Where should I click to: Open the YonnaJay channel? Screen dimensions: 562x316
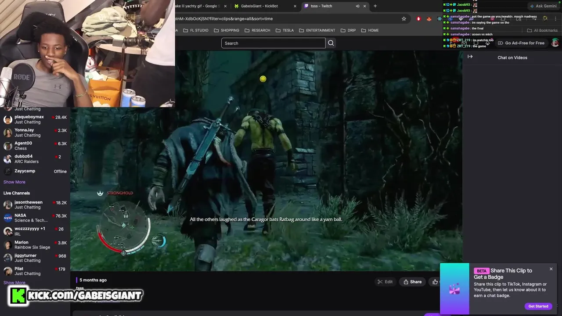(x=35, y=133)
